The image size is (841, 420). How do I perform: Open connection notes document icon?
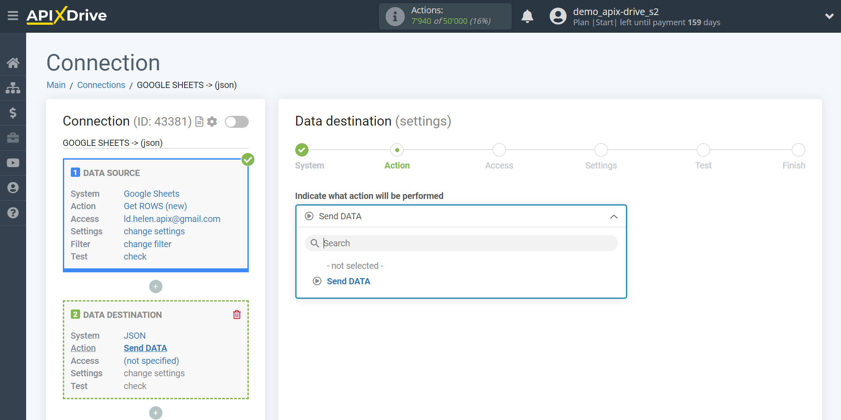[x=199, y=122]
